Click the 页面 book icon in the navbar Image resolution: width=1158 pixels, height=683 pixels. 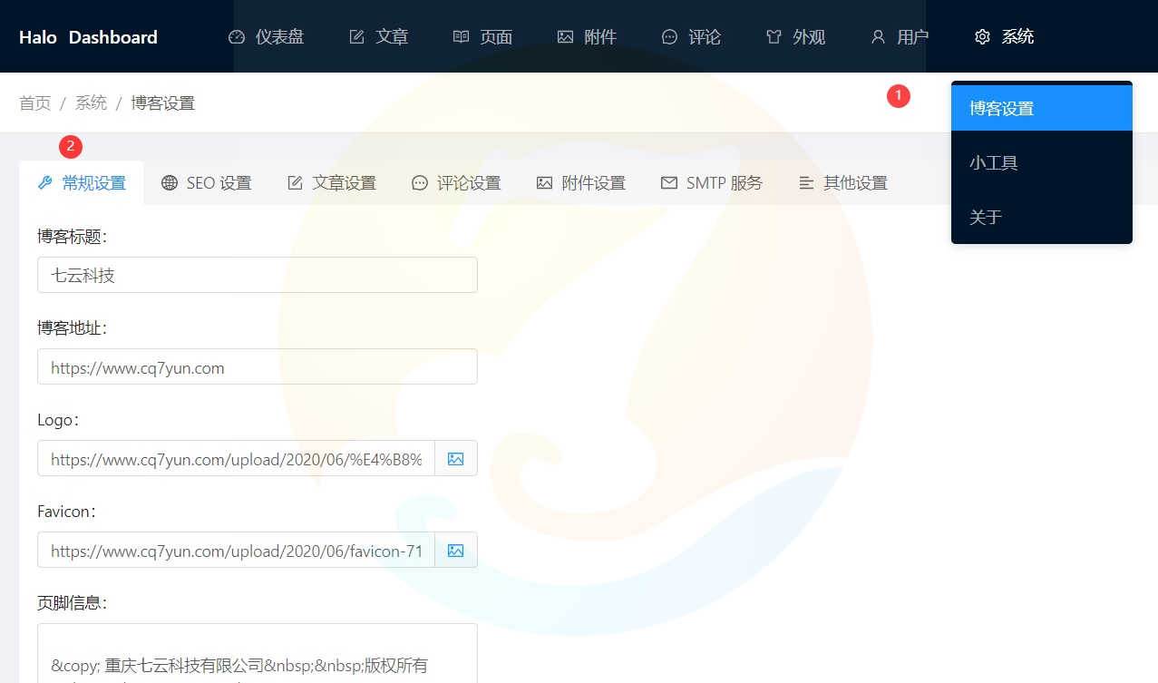(x=461, y=37)
